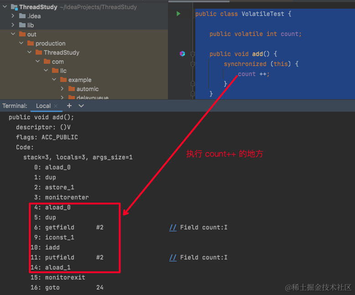355x295 pixels.
Task: Select the production folder icon
Action: (30, 43)
